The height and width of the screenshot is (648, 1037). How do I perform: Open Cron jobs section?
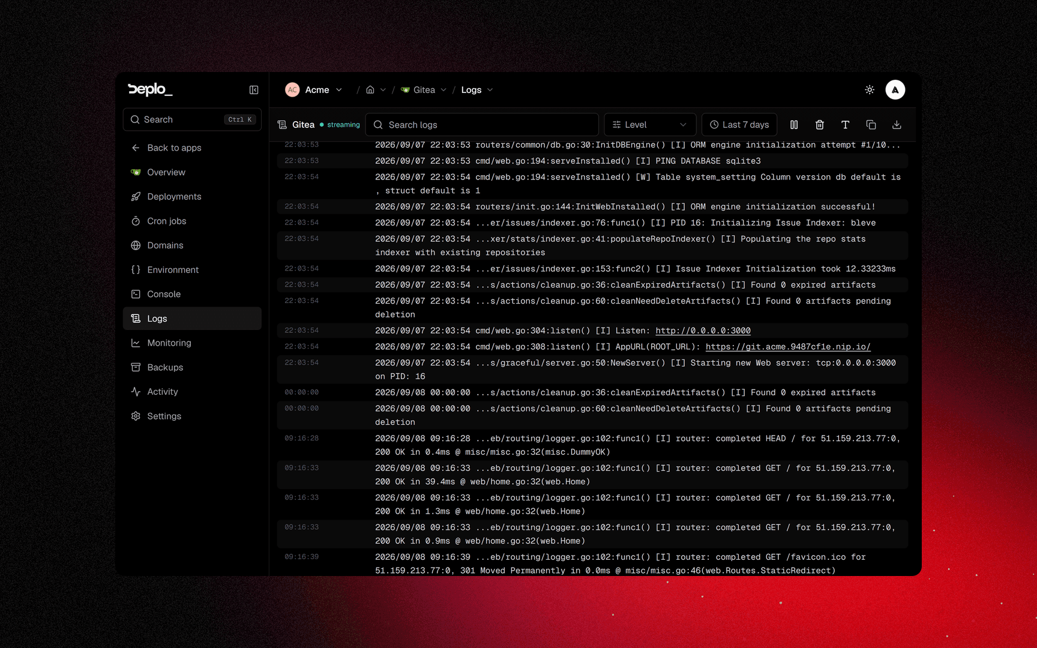pyautogui.click(x=192, y=221)
